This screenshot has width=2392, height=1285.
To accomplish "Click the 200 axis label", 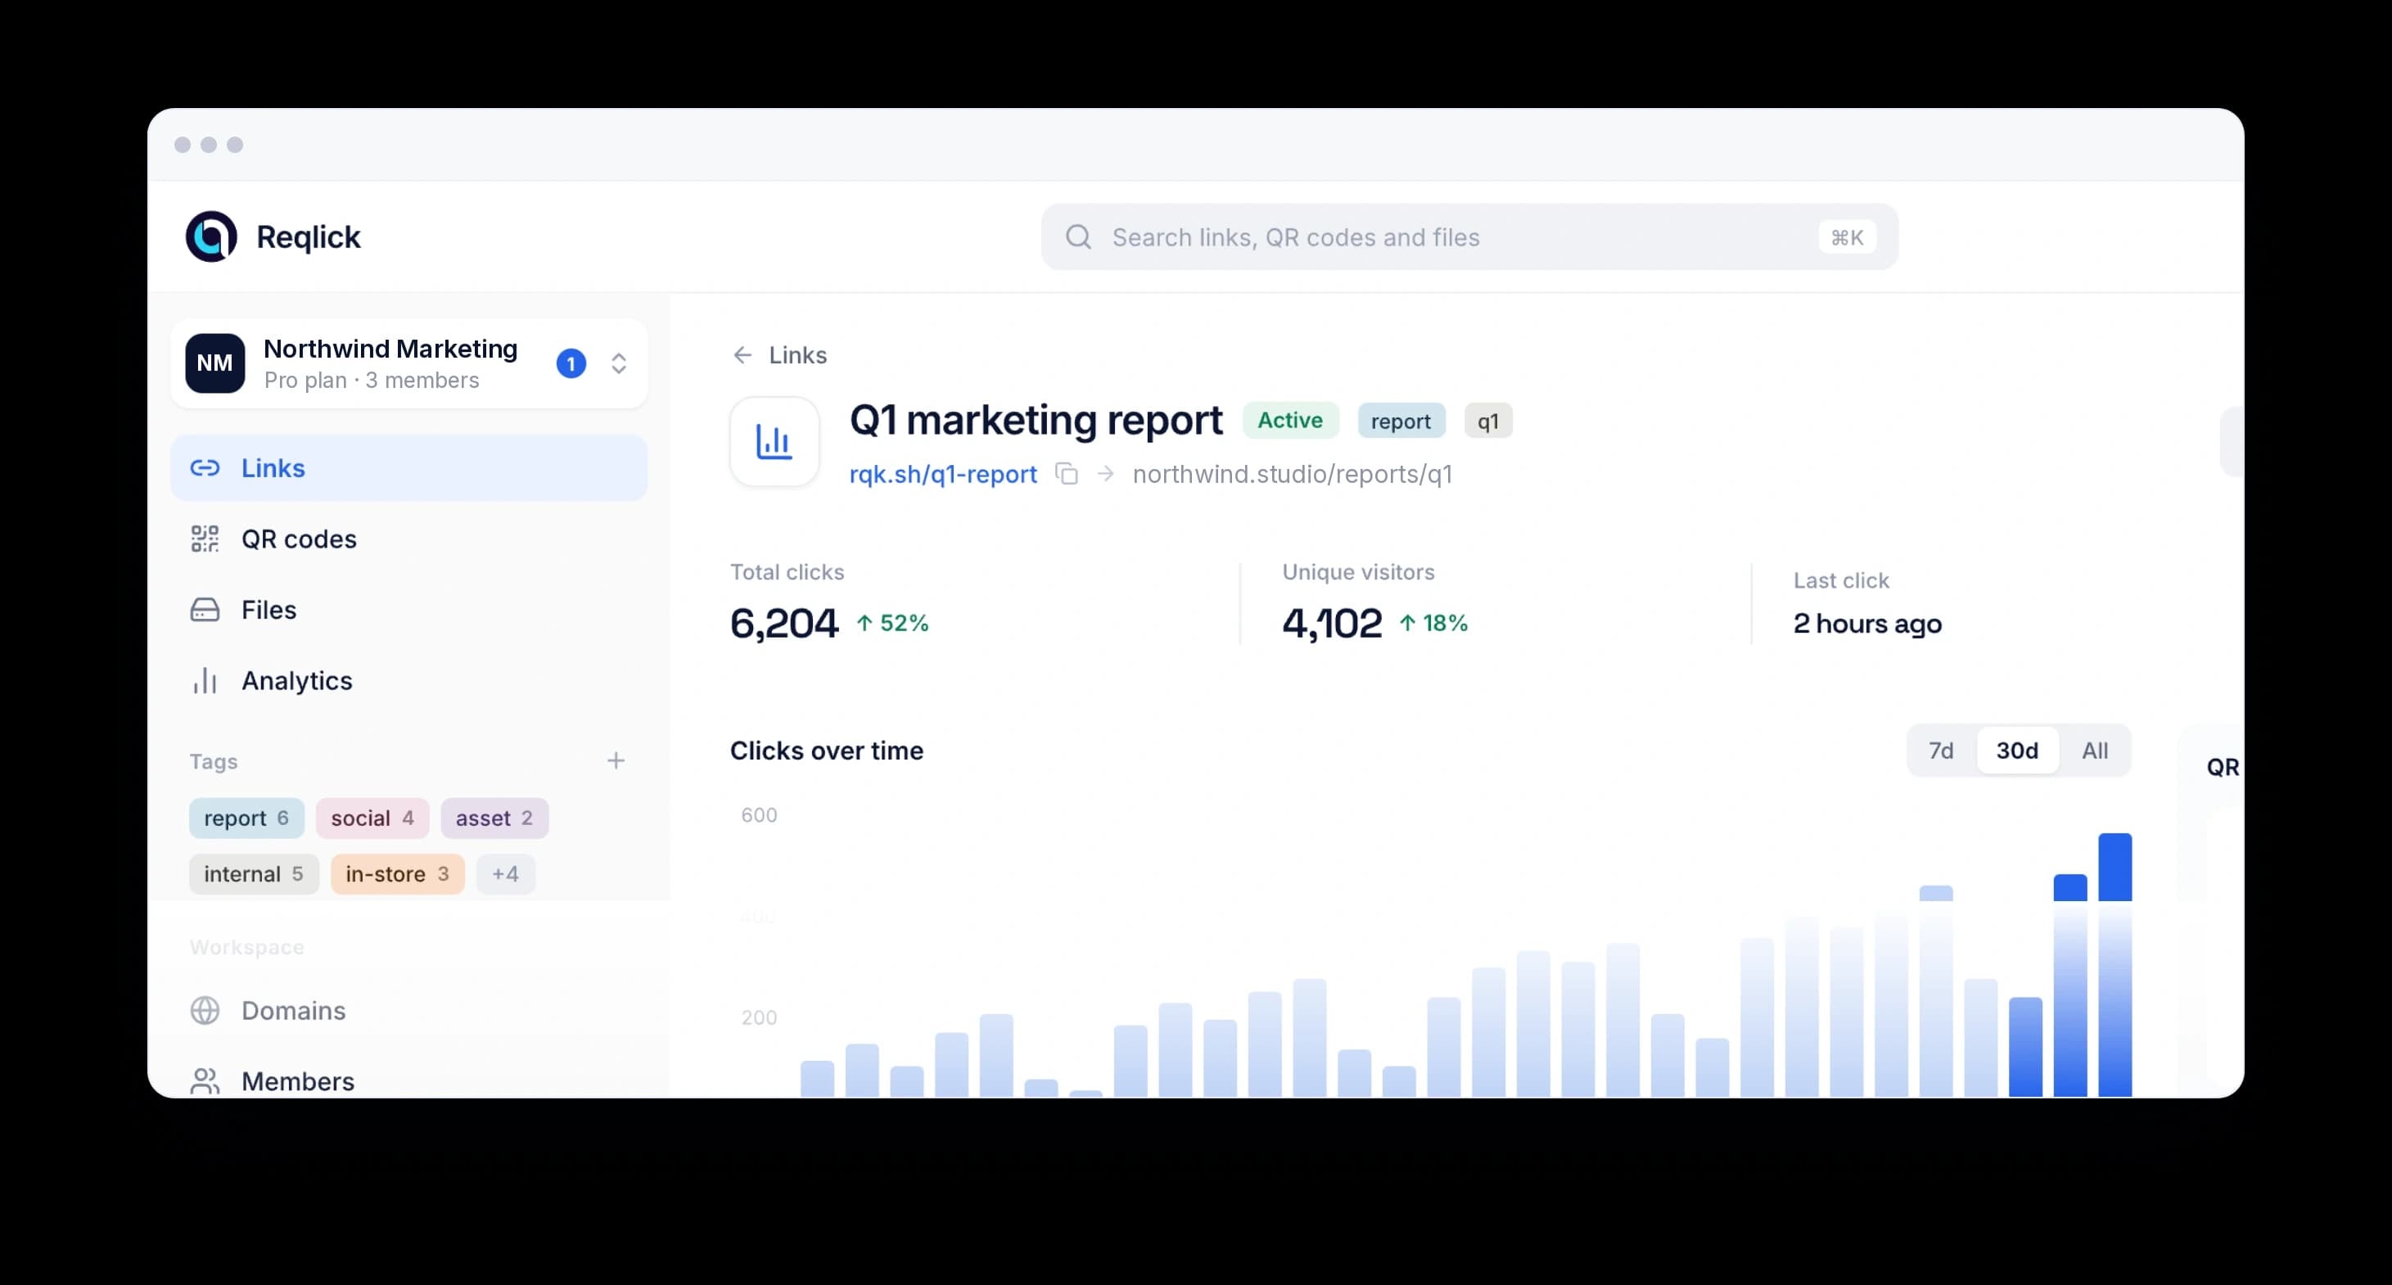I will (x=759, y=1017).
